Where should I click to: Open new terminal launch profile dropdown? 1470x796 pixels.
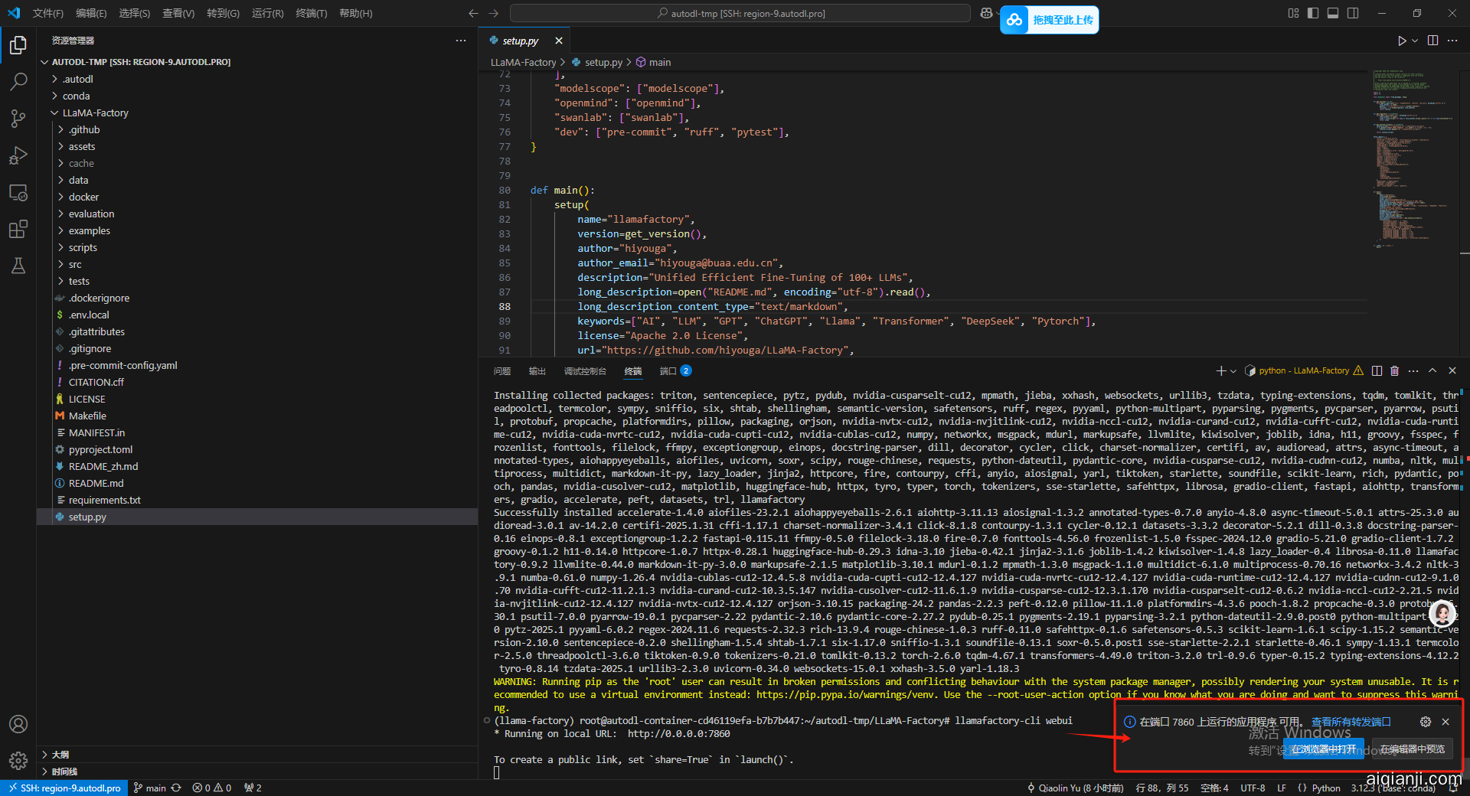[x=1233, y=370]
